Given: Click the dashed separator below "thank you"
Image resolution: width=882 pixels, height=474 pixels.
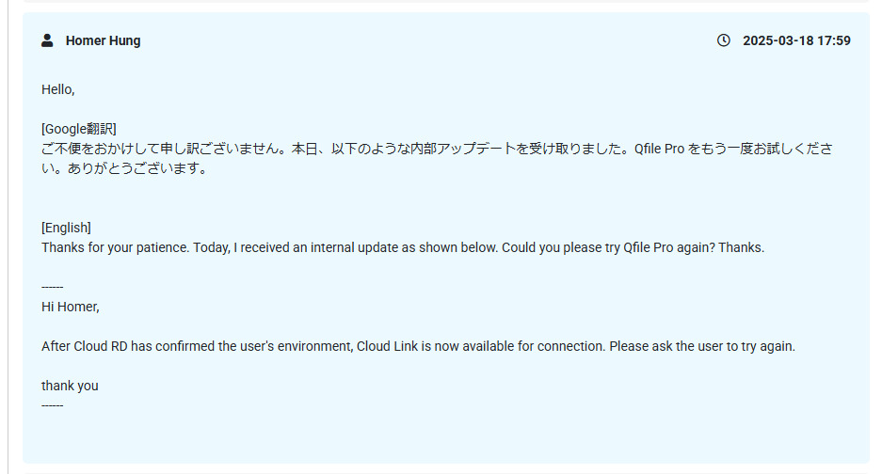Looking at the screenshot, I should (53, 405).
